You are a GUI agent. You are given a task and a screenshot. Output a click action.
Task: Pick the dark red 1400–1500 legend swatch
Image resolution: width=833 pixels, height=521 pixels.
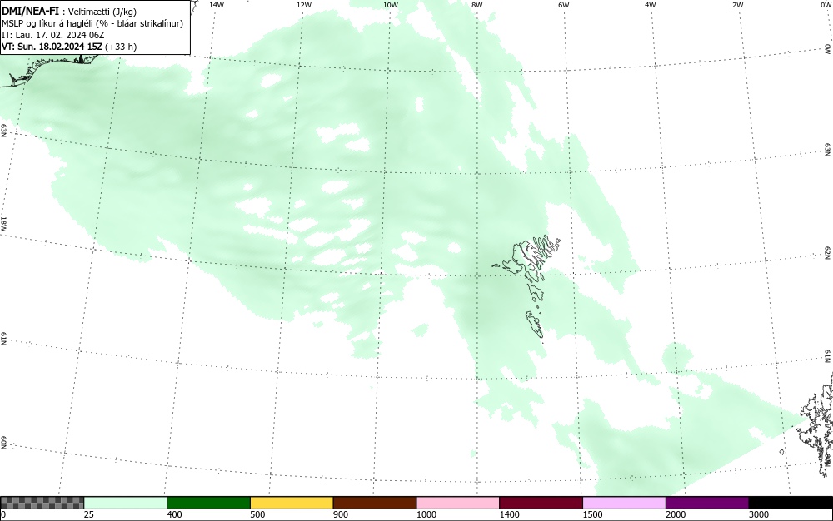coord(541,503)
